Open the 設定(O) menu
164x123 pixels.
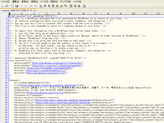coord(54,2)
